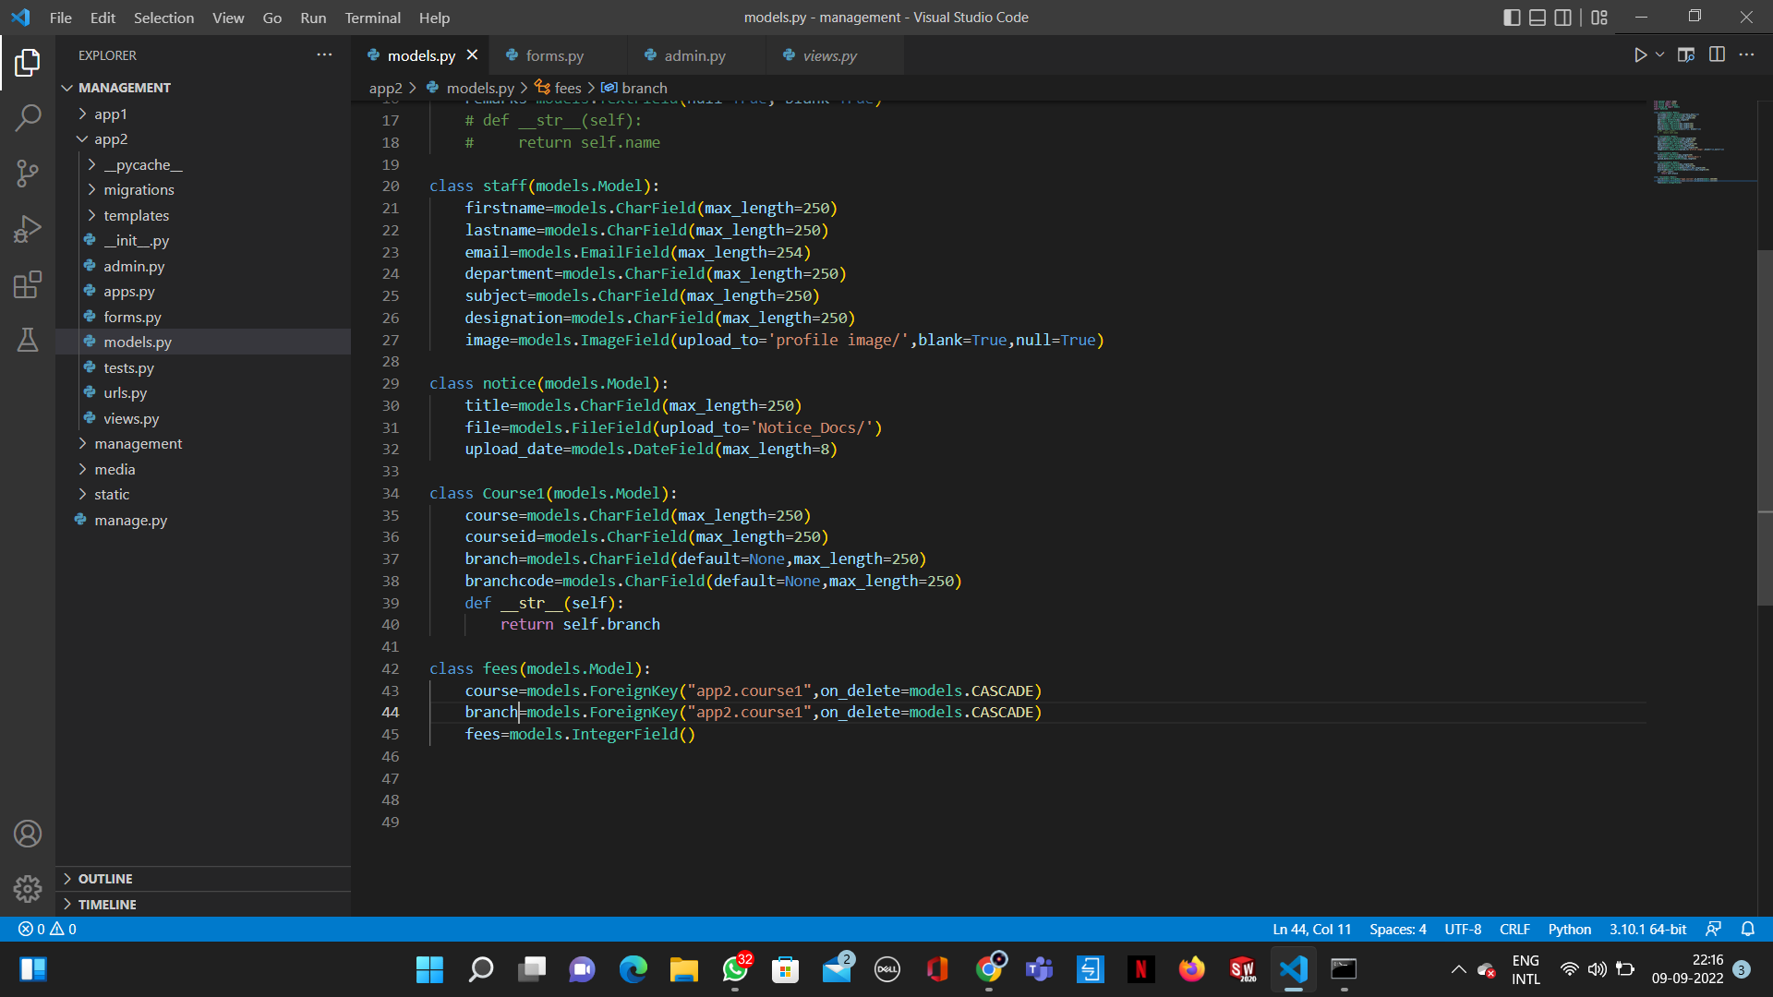Image resolution: width=1773 pixels, height=997 pixels.
Task: Select Python language mode in status bar
Action: [x=1569, y=929]
